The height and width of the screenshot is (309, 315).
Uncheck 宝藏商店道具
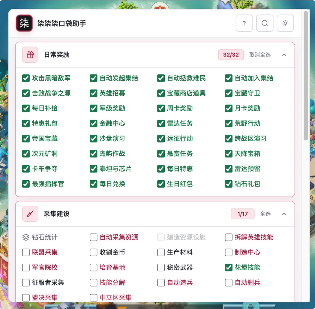coord(161,93)
